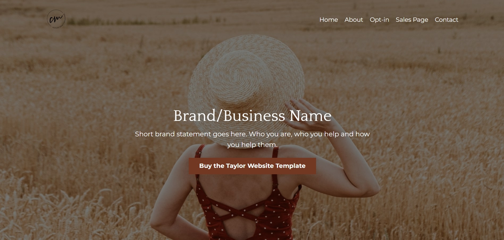Viewport: 504px width, 240px height.
Task: Click the circular CM logo icon
Action: click(x=56, y=19)
